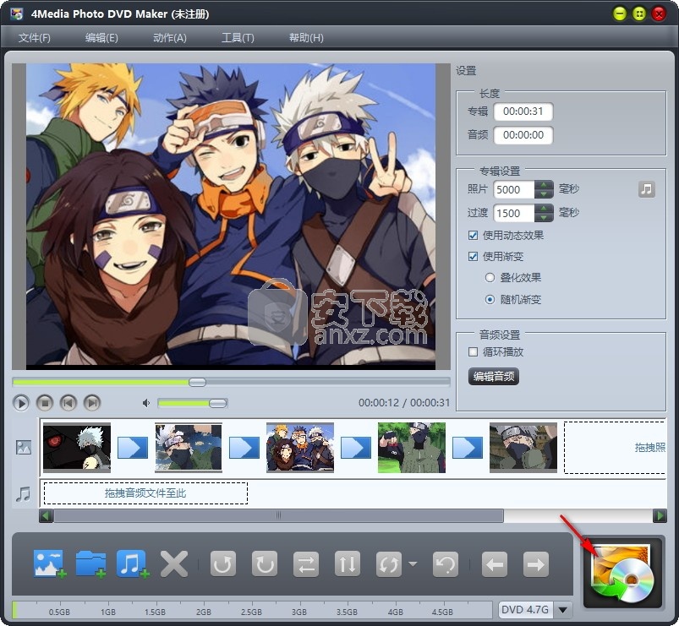Open the 动作(A) menu
679x626 pixels.
[x=170, y=38]
